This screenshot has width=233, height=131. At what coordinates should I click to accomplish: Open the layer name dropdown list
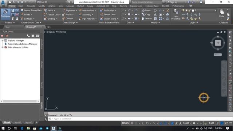point(216,11)
